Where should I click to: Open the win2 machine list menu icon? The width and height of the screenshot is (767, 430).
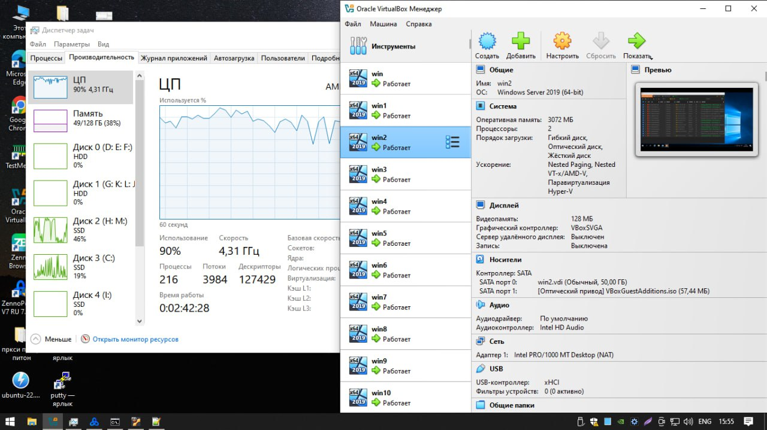click(x=452, y=142)
